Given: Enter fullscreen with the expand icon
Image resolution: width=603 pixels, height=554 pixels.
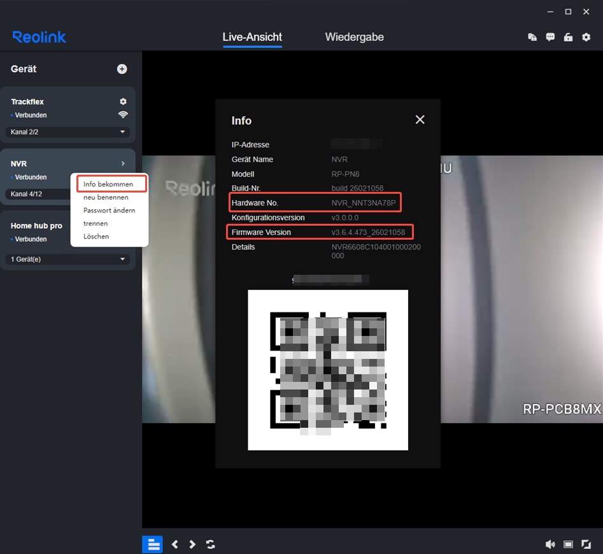Looking at the screenshot, I should [586, 544].
